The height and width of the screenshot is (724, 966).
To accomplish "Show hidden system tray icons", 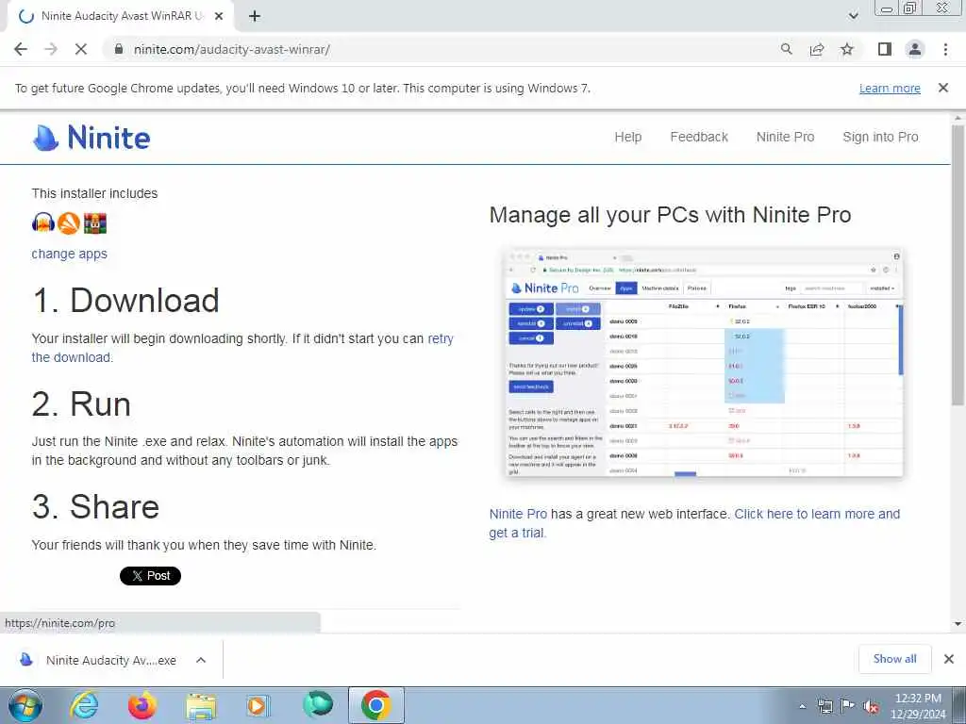I will click(x=802, y=706).
